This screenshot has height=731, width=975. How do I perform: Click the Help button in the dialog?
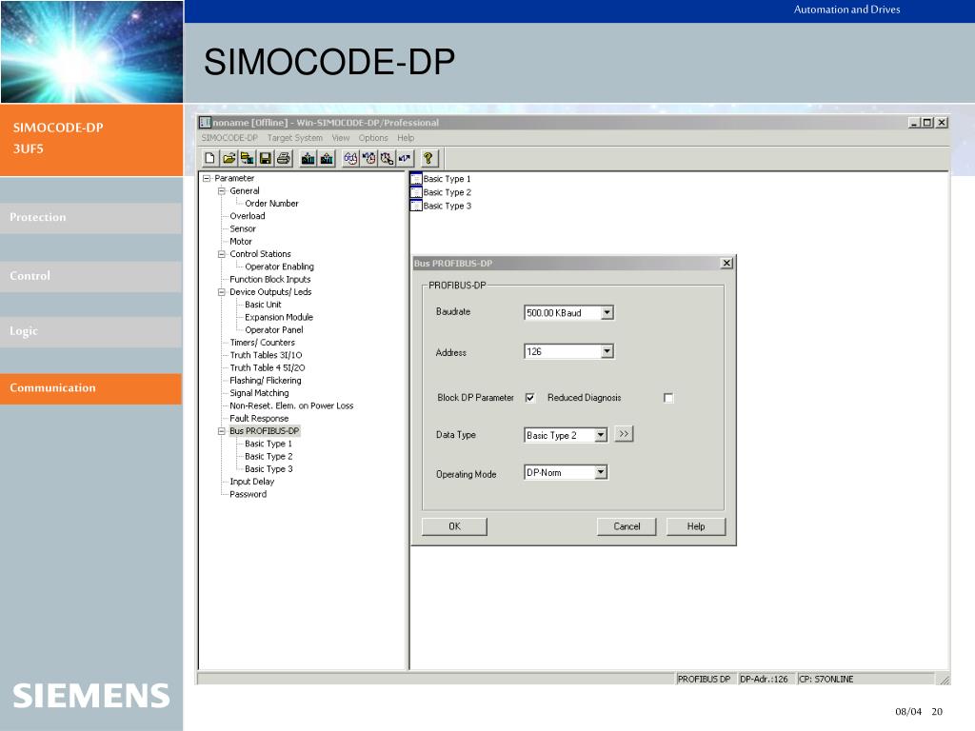[696, 526]
